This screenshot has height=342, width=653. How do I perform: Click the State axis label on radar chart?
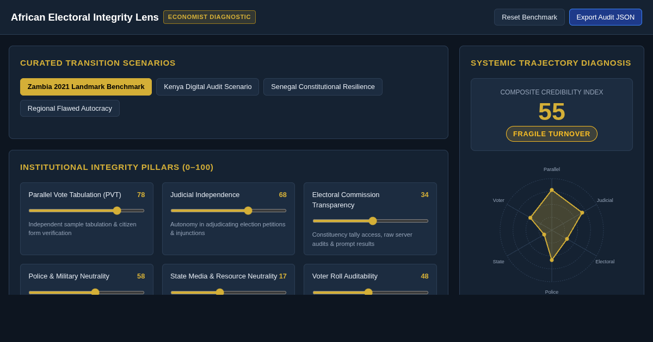pos(498,262)
